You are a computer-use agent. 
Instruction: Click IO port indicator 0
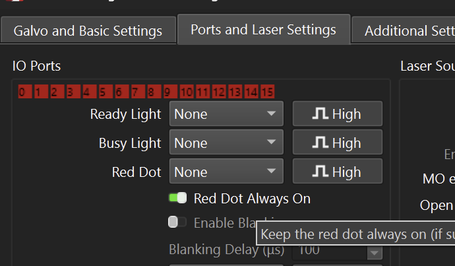point(22,92)
